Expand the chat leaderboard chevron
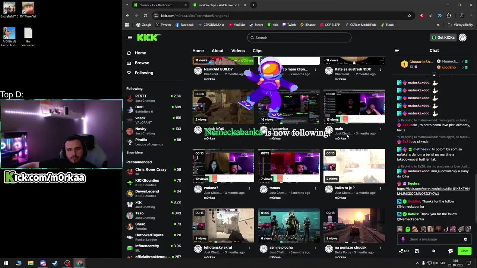The image size is (477, 268). [x=434, y=74]
